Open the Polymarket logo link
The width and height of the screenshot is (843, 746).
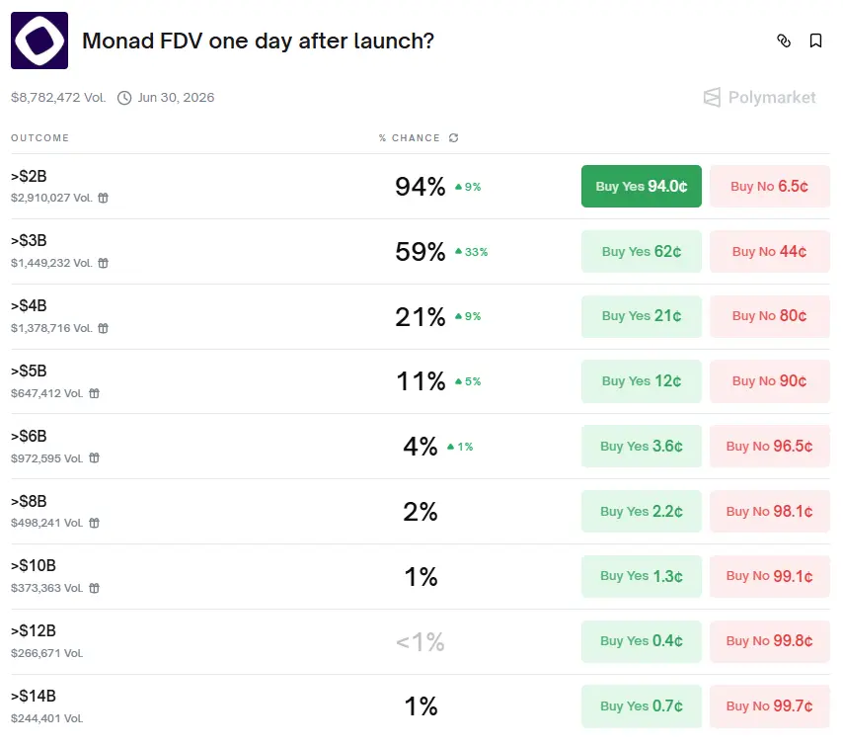[x=759, y=97]
